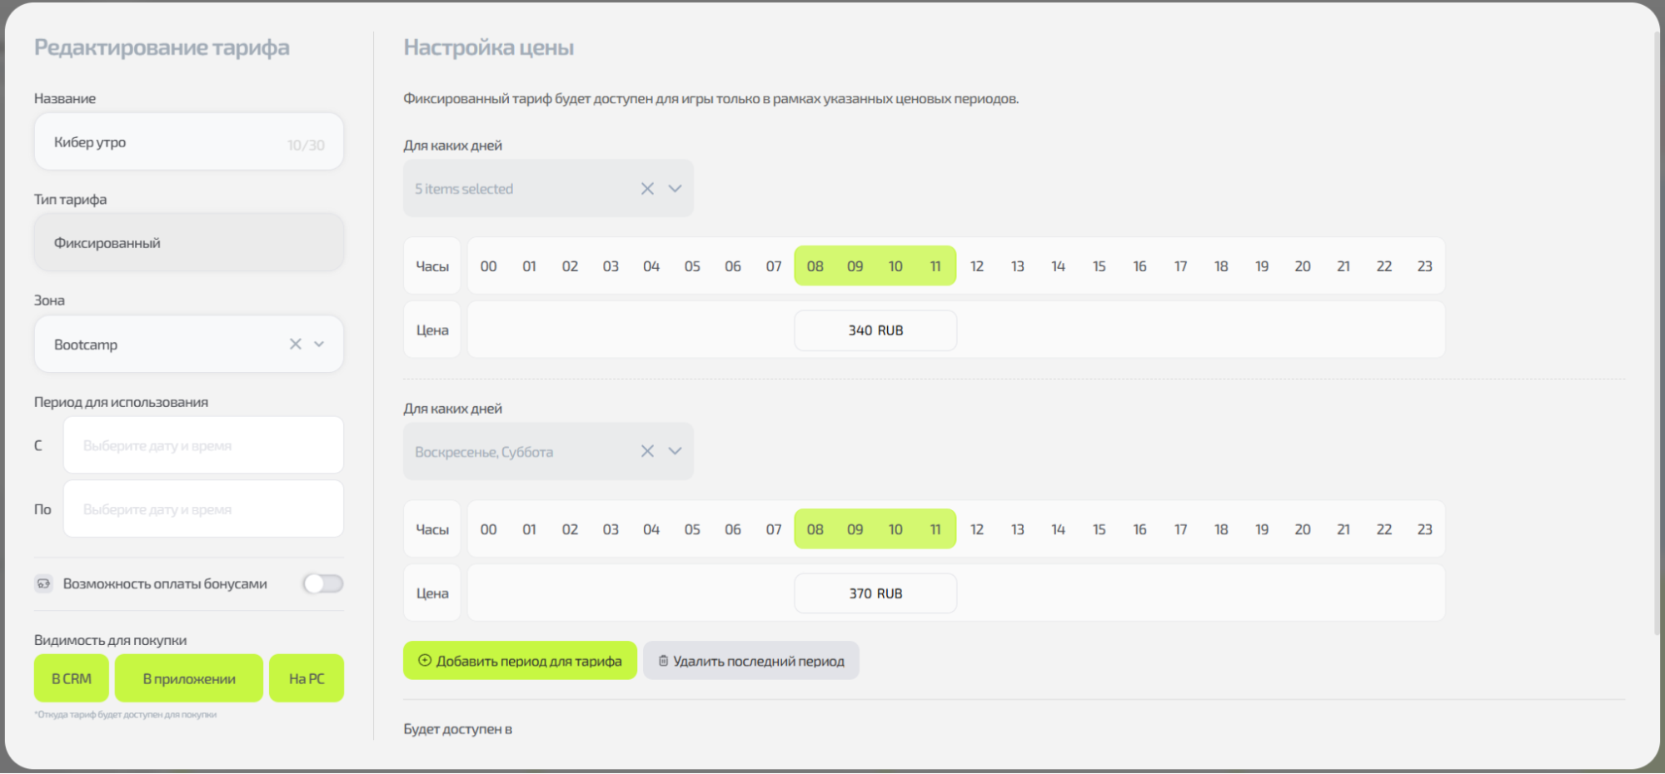Toggle 'Возможность оплаты бонусами' switch
The image size is (1665, 774).
tap(323, 583)
